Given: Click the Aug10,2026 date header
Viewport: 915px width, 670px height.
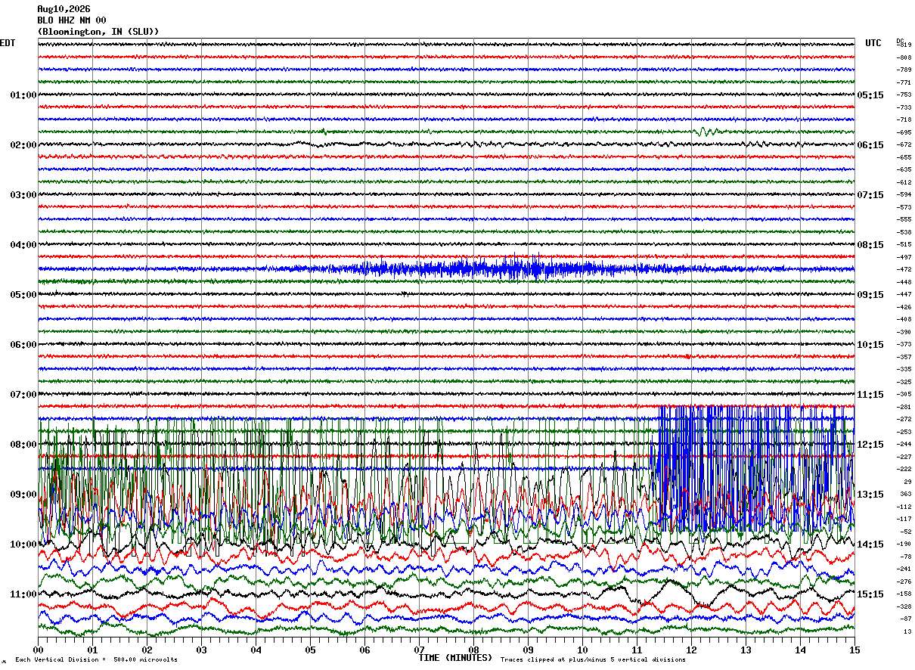Looking at the screenshot, I should [64, 9].
